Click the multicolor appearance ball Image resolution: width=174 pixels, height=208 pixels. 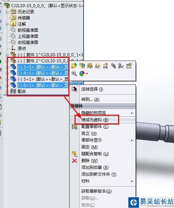[x=82, y=74]
